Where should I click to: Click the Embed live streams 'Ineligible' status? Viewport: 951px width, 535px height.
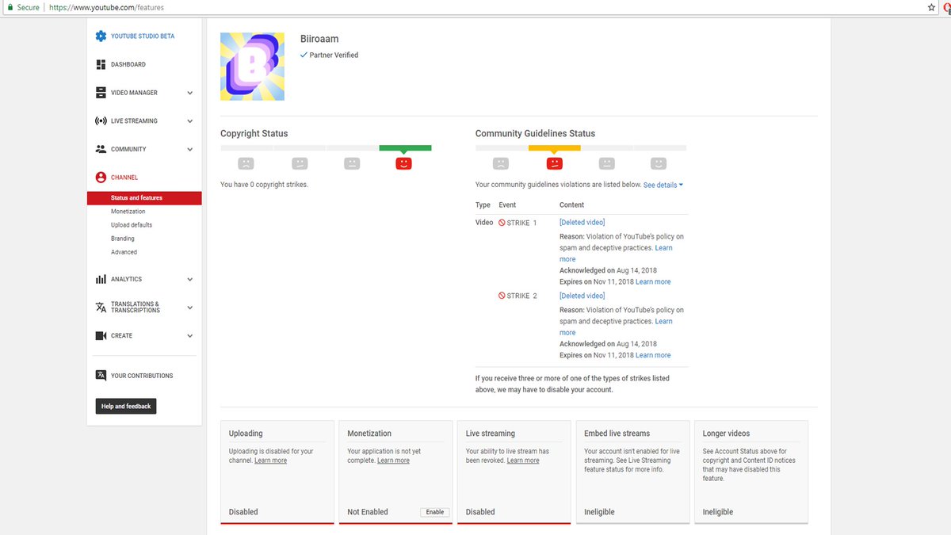tap(600, 512)
